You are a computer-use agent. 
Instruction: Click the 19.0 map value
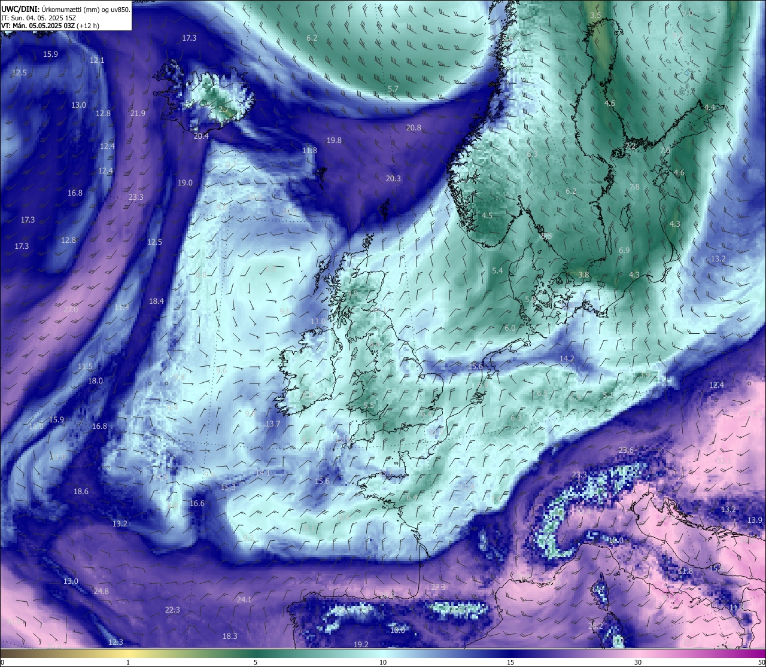tap(185, 183)
